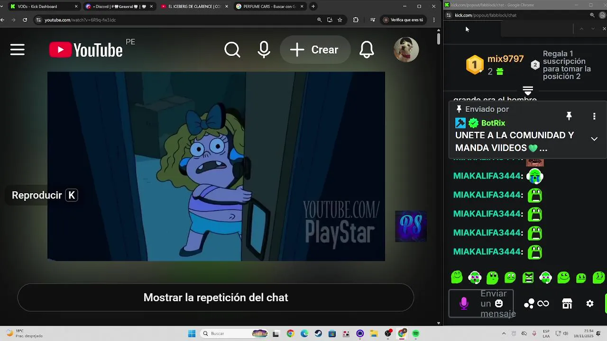This screenshot has height=341, width=607.
Task: Go to the YouTube home logo
Action: click(x=86, y=50)
